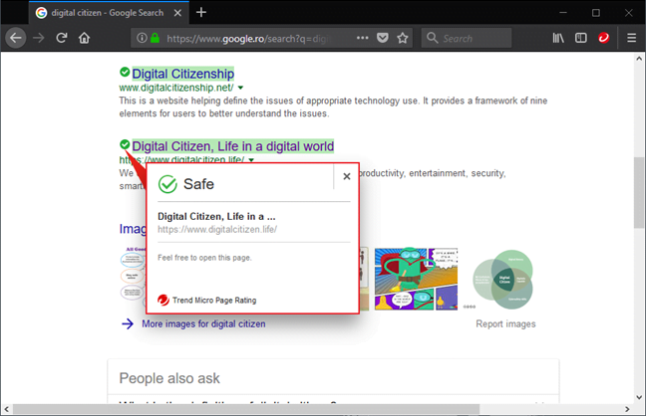Open page actions three-dot menu
The height and width of the screenshot is (416, 646).
coord(362,38)
